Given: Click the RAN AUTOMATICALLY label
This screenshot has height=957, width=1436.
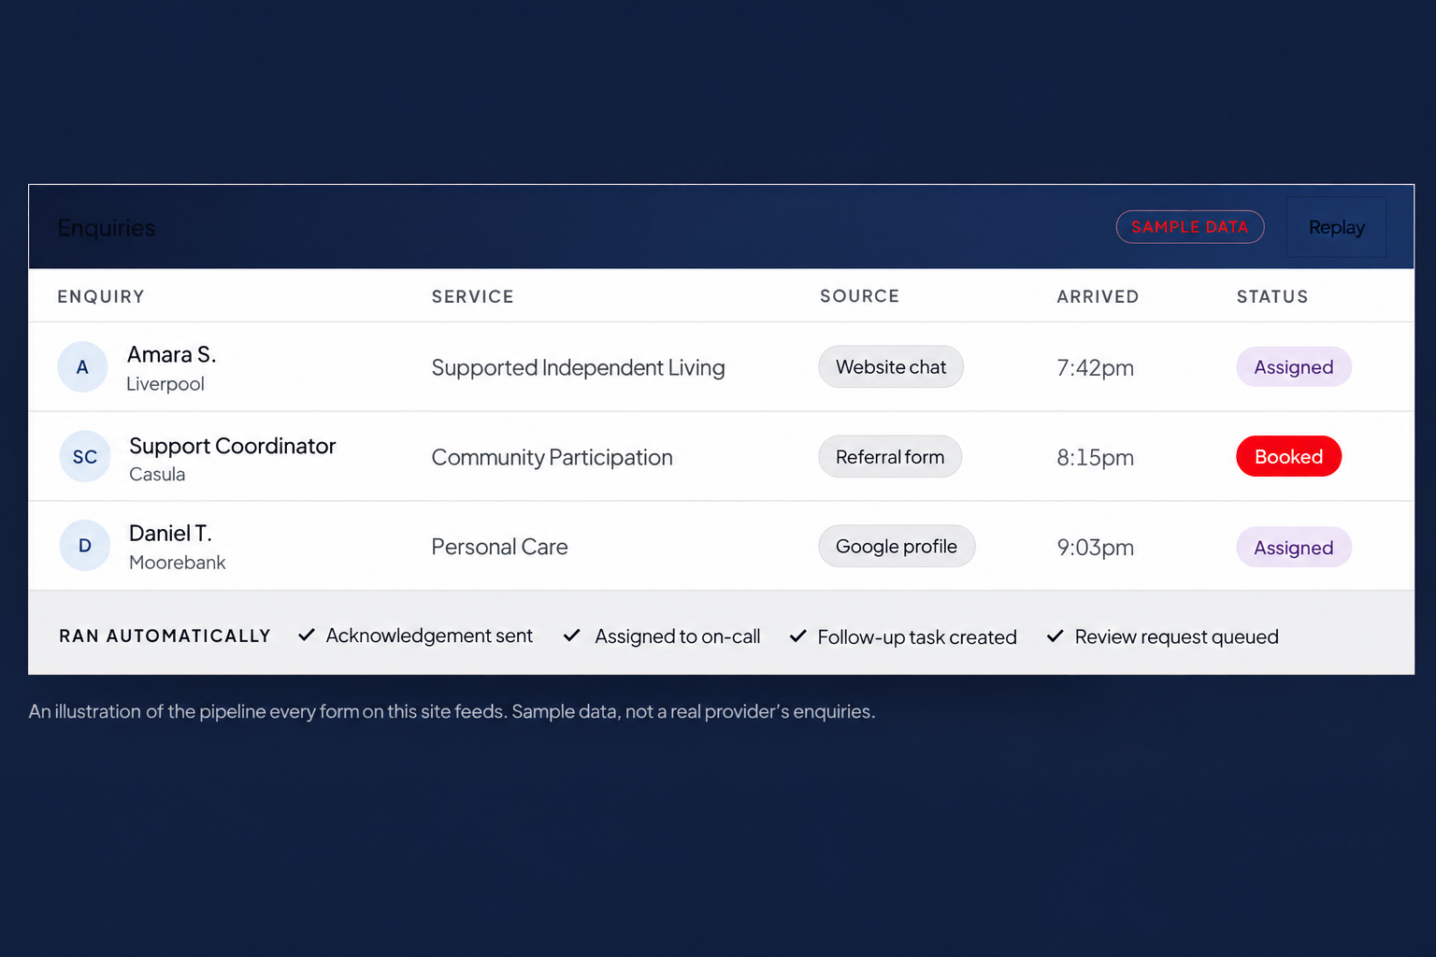Looking at the screenshot, I should (x=165, y=636).
